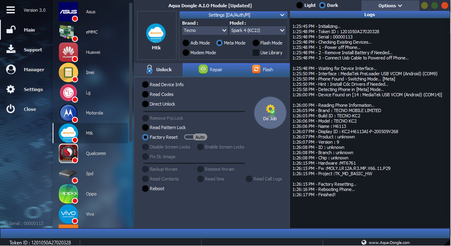Screen dimensions: 451x246
Task: Click the Support download icon
Action: 11,49
